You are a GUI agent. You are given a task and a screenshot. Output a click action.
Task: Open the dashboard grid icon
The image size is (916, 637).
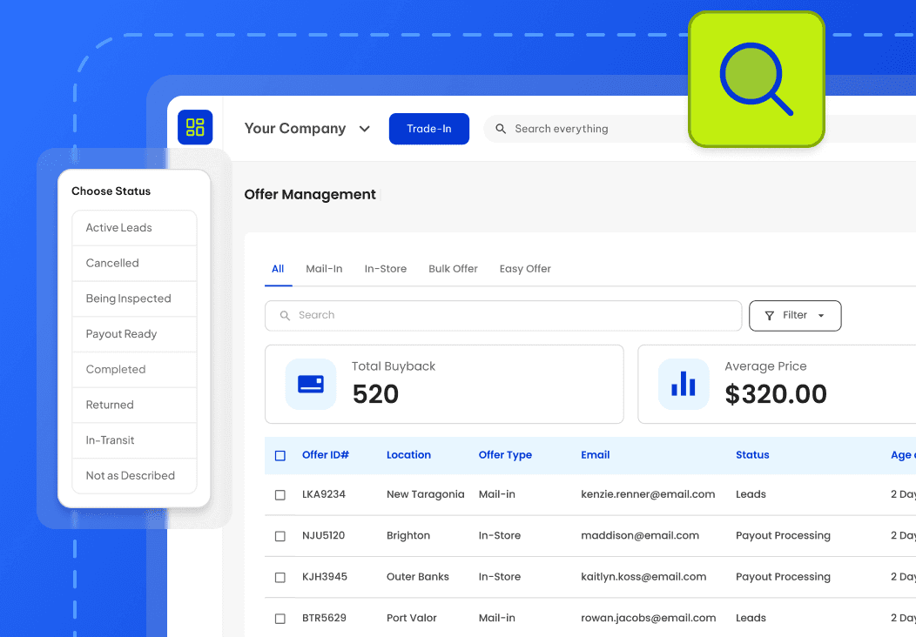point(195,127)
